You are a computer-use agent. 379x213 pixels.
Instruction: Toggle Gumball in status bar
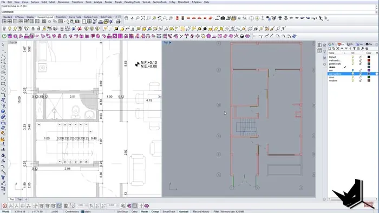pyautogui.click(x=184, y=211)
